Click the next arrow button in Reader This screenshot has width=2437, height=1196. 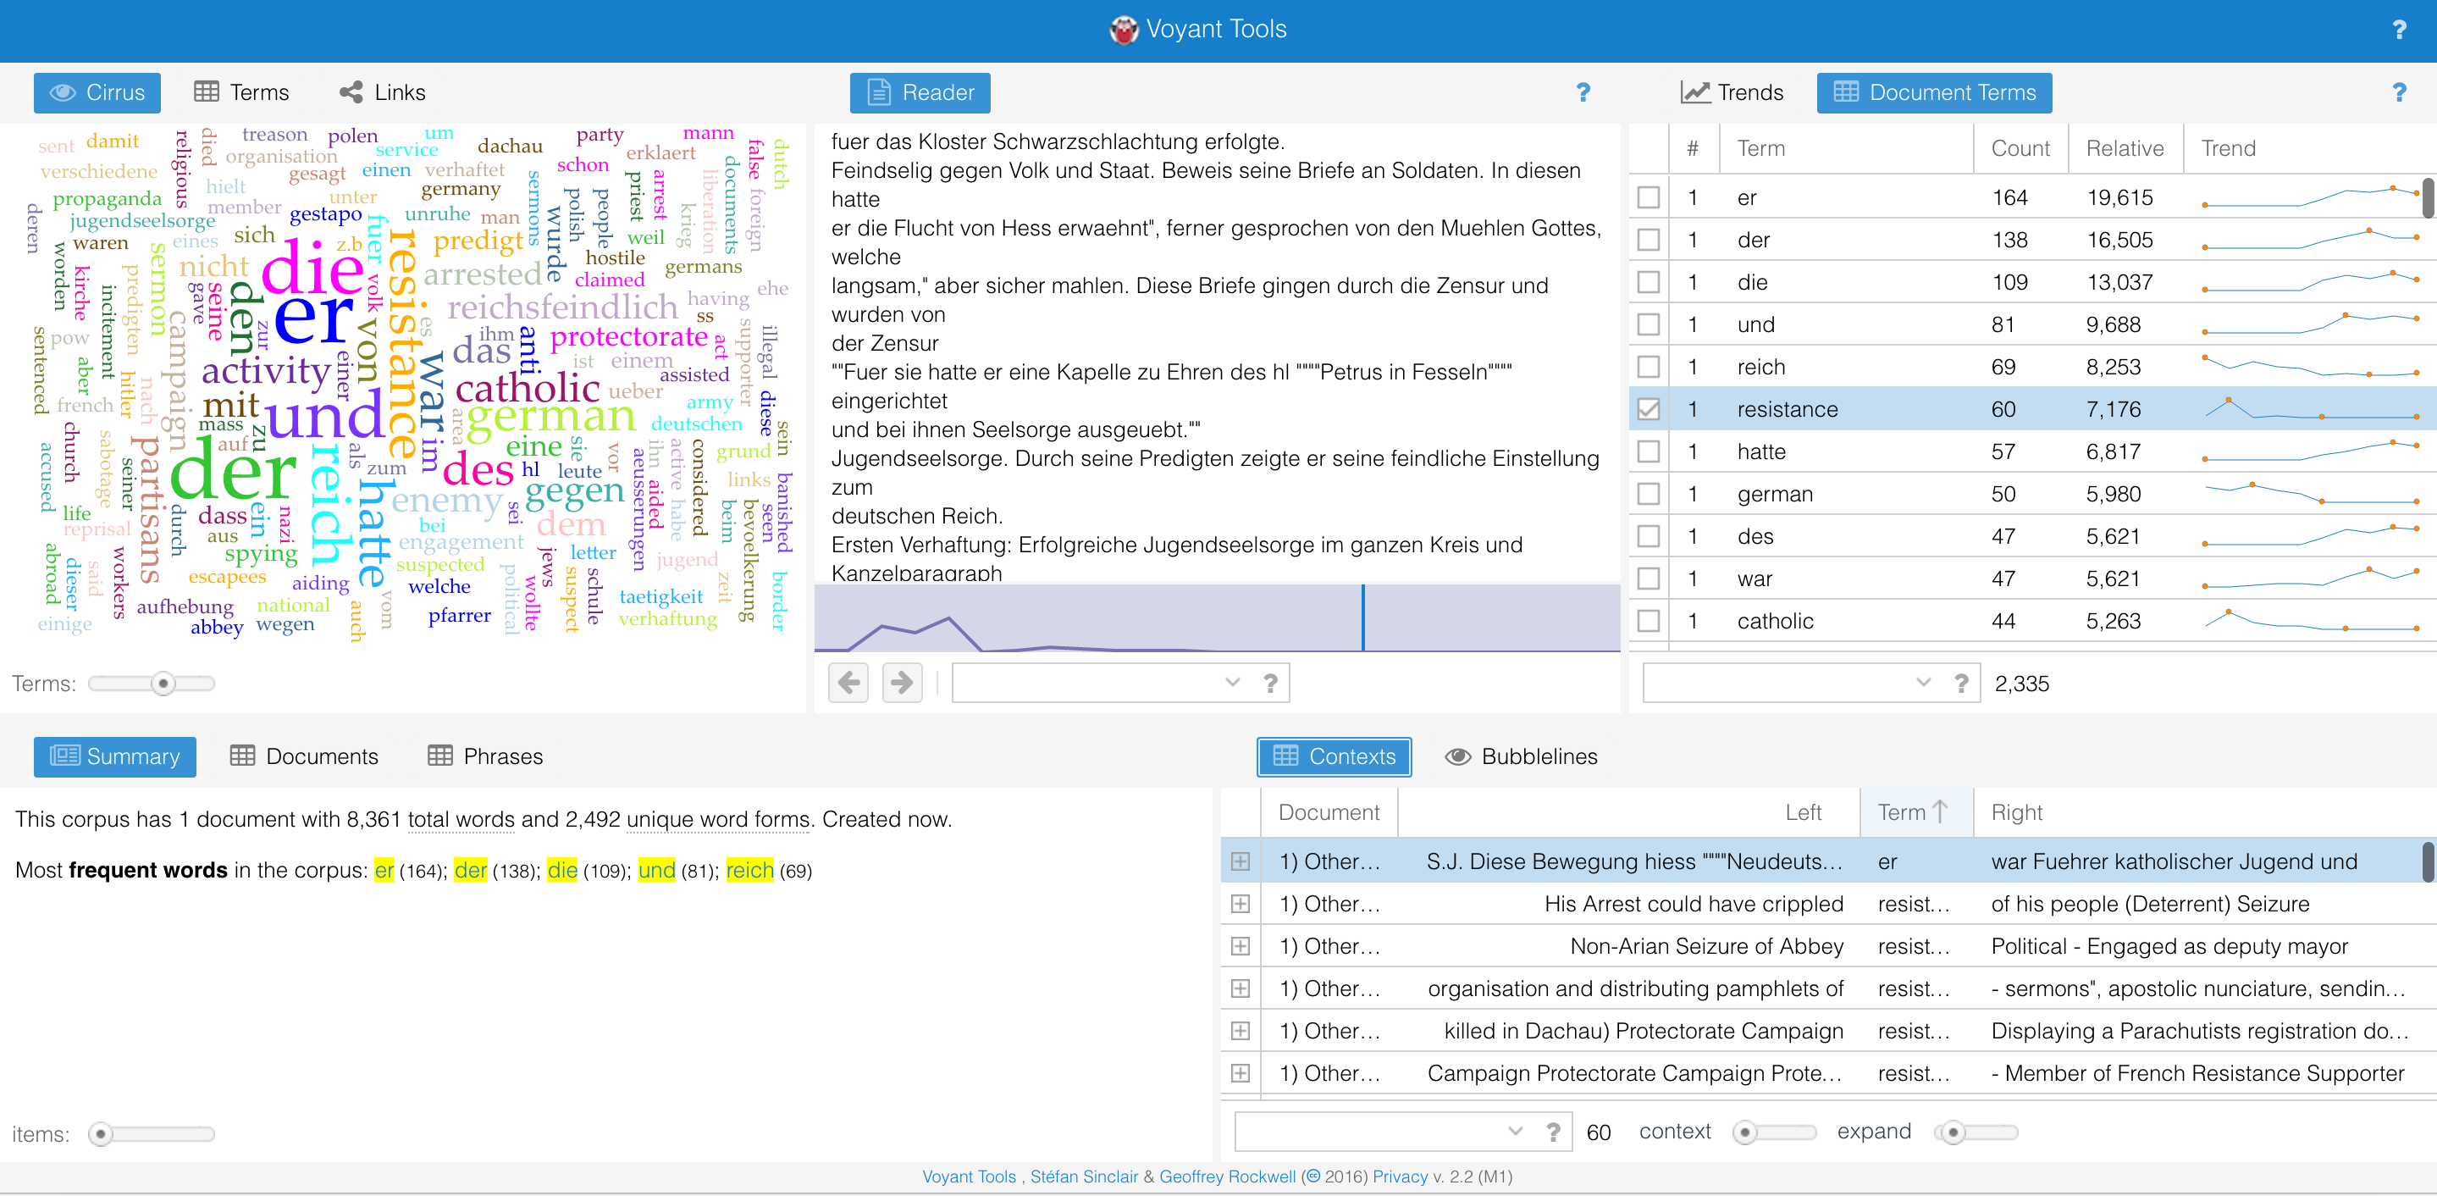[902, 682]
